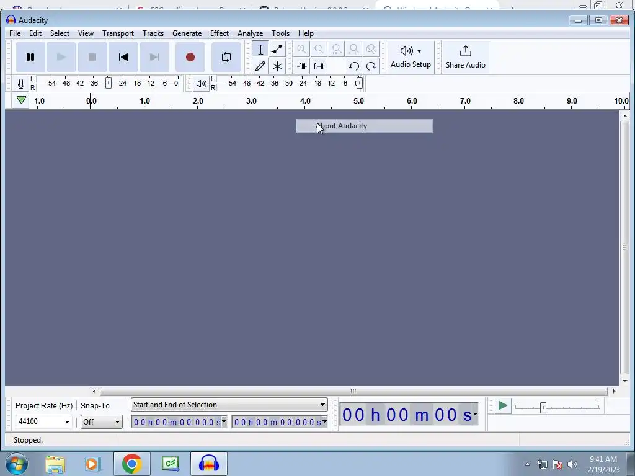The height and width of the screenshot is (476, 635).
Task: Open the File menu
Action: [x=15, y=33]
